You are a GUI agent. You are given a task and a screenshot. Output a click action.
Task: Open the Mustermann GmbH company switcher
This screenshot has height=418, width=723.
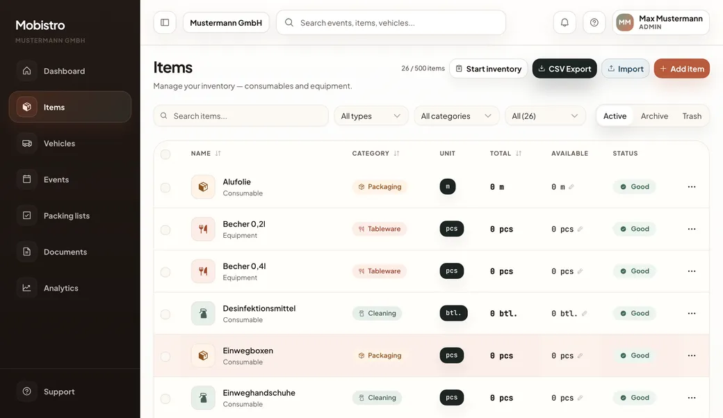coord(226,23)
